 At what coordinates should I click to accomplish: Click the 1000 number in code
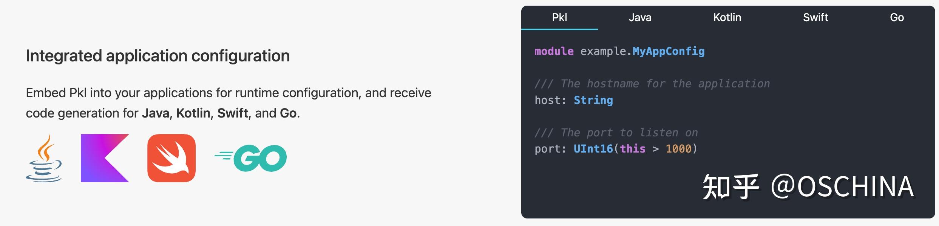coord(678,149)
